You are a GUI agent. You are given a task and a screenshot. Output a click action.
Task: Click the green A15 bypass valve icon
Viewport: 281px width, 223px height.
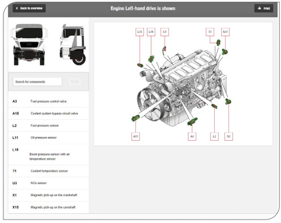coord(135,118)
